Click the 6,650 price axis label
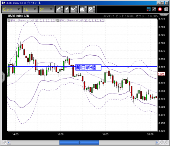Screen dimensions: 170x146 [x=161, y=59]
